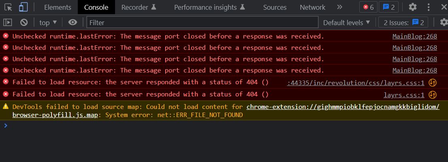Expand the top JavaScript context dropdown

coord(48,23)
